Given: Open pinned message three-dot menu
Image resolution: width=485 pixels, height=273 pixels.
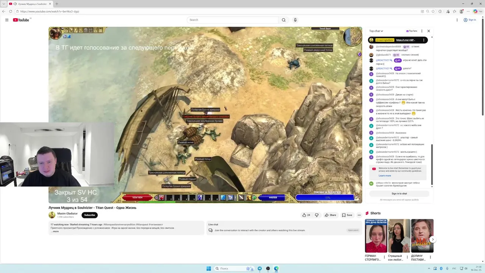Looking at the screenshot, I should [x=424, y=40].
